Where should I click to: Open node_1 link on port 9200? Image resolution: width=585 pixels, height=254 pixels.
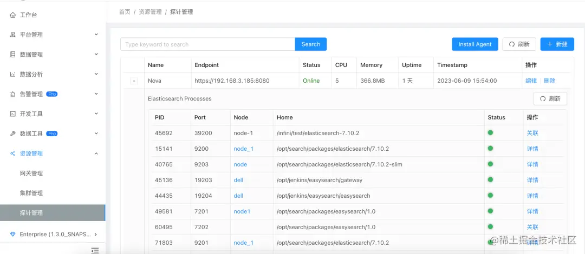pyautogui.click(x=244, y=149)
